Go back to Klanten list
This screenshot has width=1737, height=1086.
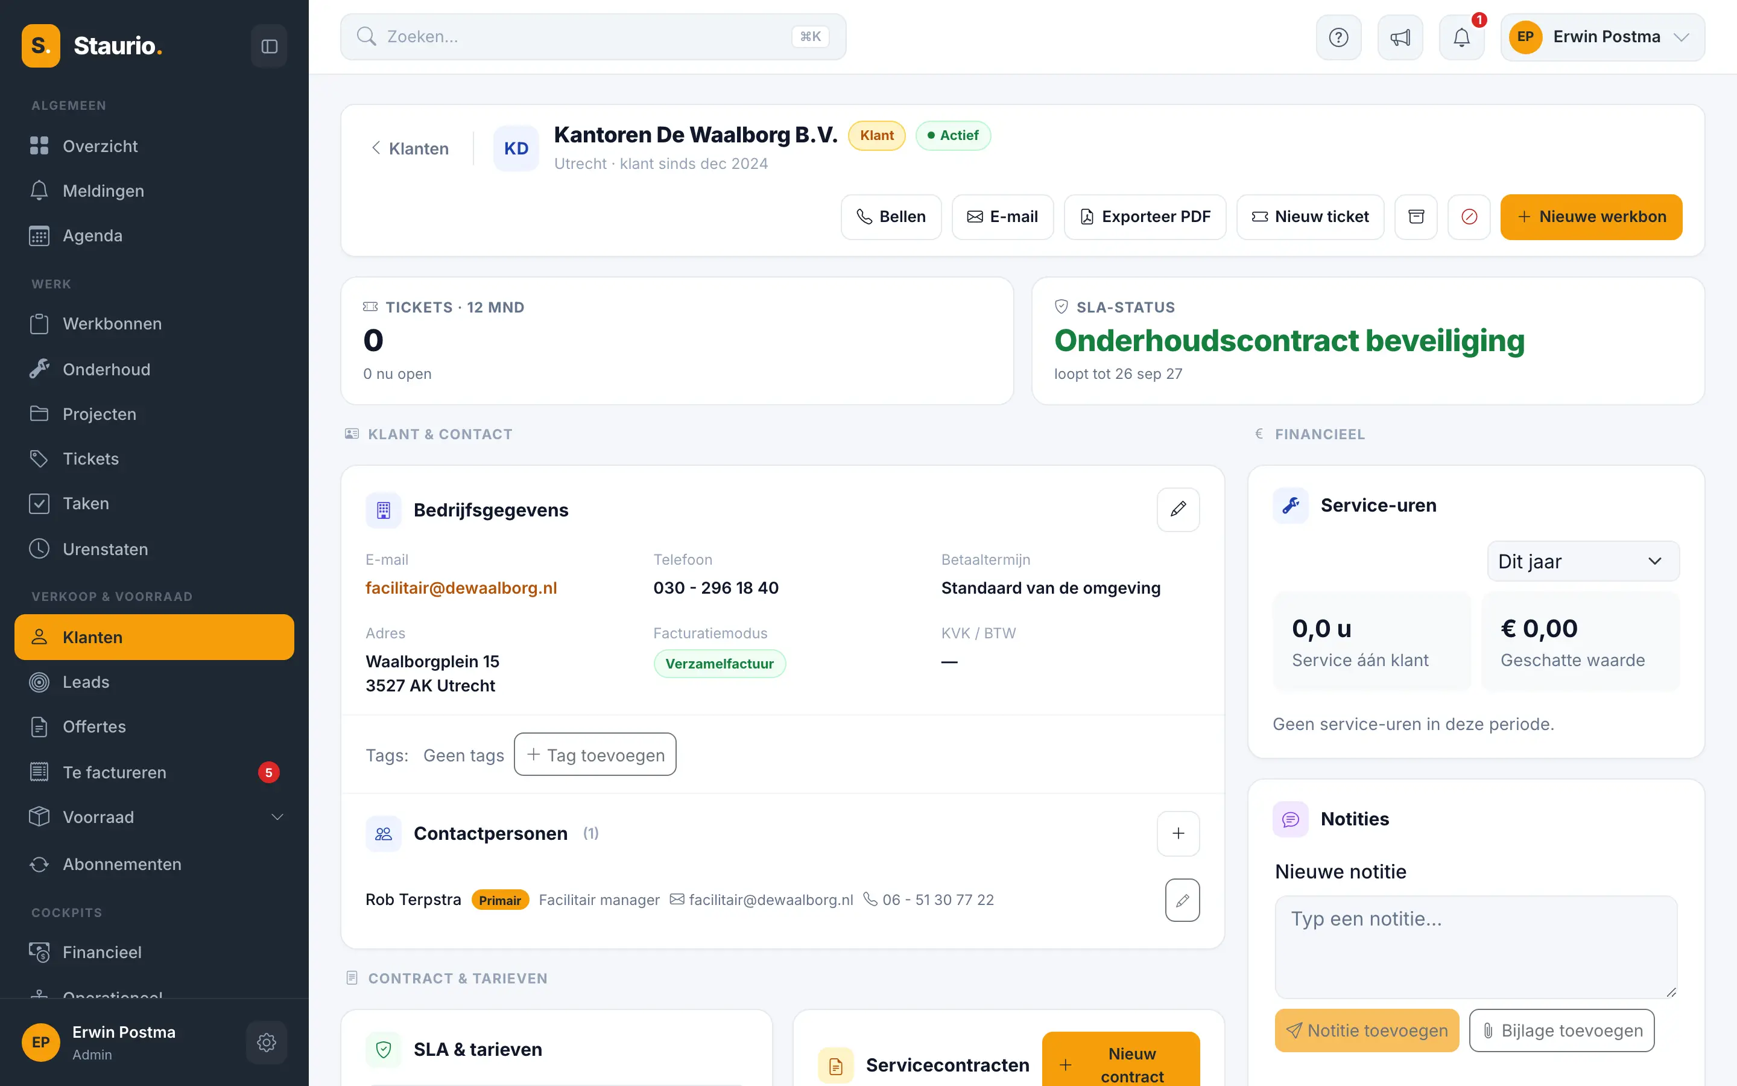(409, 148)
